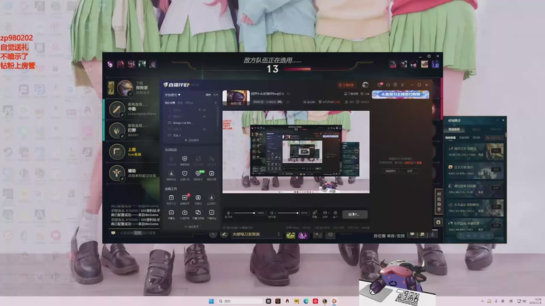Viewport: 545px width, 306px height.
Task: Open the rune page dropdown in champion select
Action: click(256, 235)
